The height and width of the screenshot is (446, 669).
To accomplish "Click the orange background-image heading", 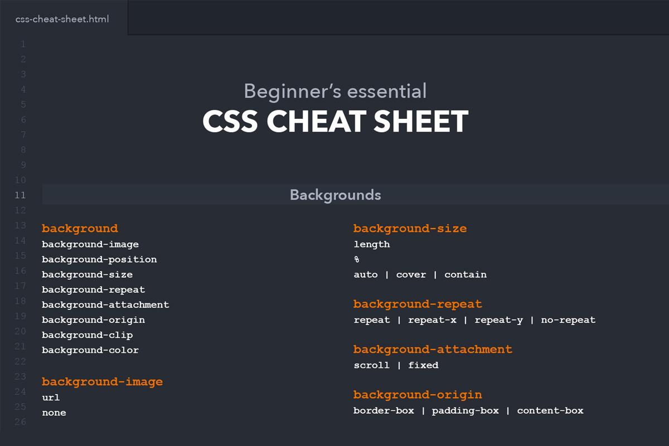I will [102, 382].
